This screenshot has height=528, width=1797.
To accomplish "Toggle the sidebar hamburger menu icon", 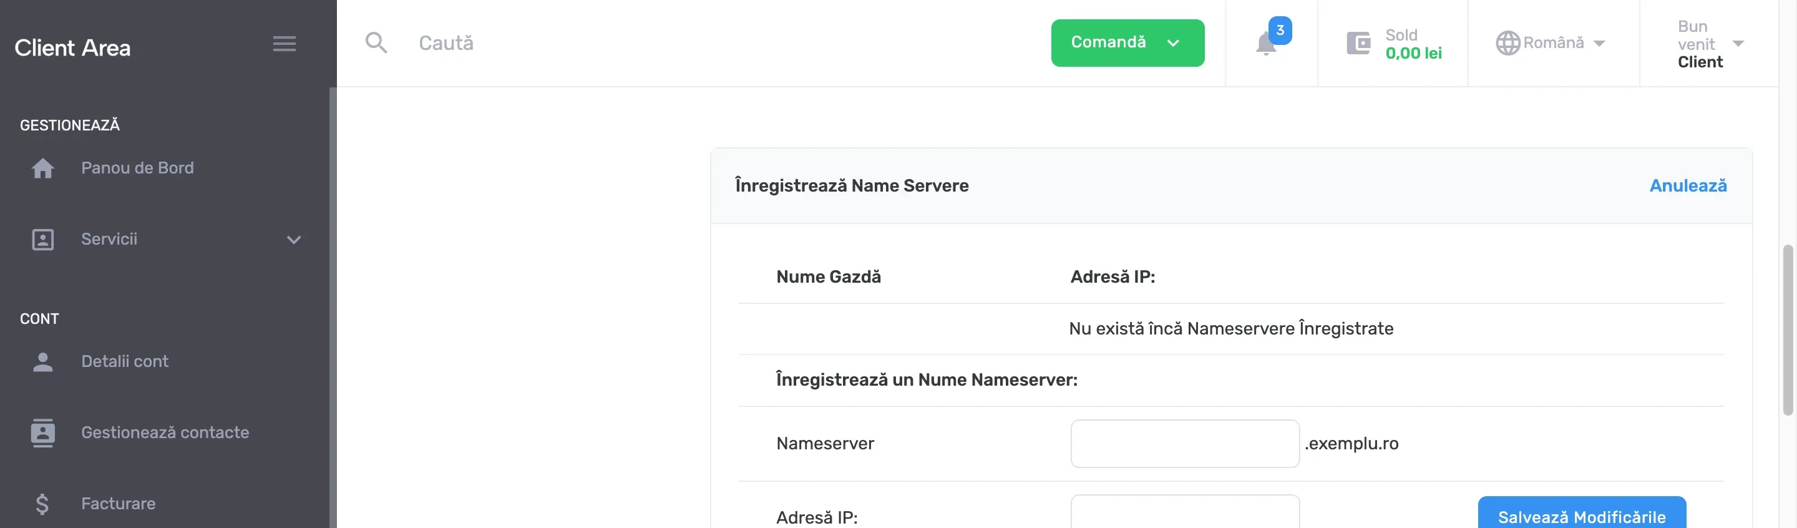I will click(x=284, y=43).
